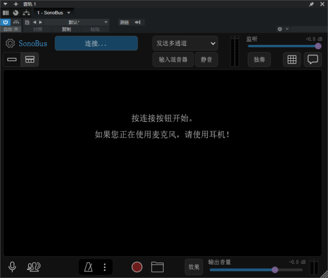Toggle the 静音 mute button
Image resolution: width=328 pixels, height=278 pixels.
click(x=207, y=59)
